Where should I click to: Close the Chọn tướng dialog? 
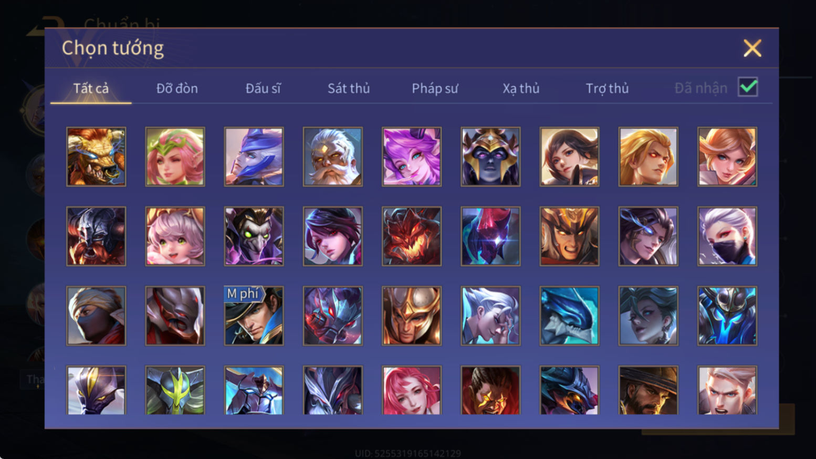click(752, 48)
